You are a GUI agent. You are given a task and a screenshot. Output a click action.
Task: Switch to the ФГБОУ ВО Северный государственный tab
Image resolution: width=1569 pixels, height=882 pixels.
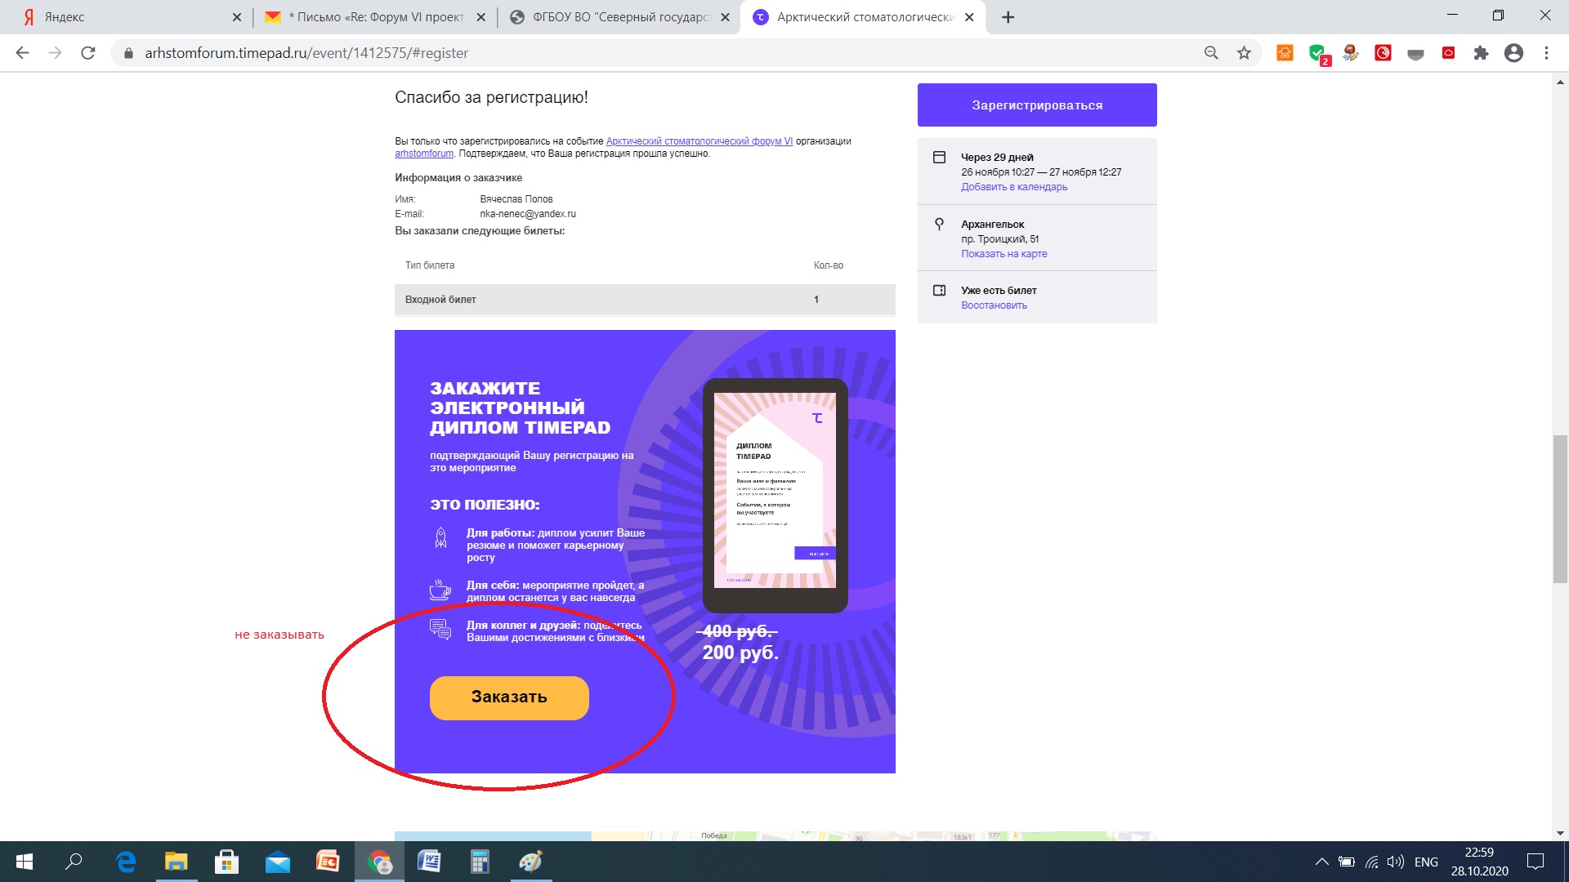(618, 17)
